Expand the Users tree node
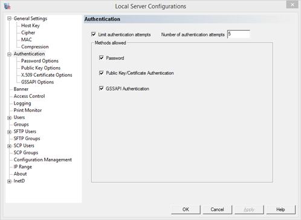Image resolution: width=301 pixels, height=220 pixels. 9,118
